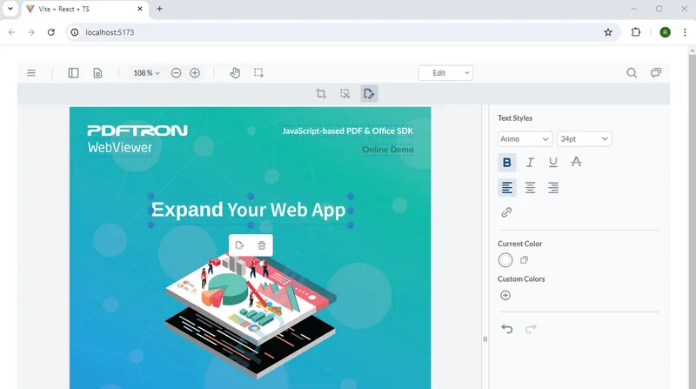This screenshot has height=389, width=696.
Task: Click the panel resize handle bar
Action: coord(485,339)
